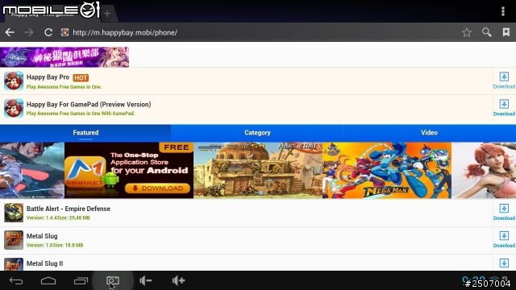Open Battle Alert - Empire Defense title
The image size is (516, 290).
(68, 209)
